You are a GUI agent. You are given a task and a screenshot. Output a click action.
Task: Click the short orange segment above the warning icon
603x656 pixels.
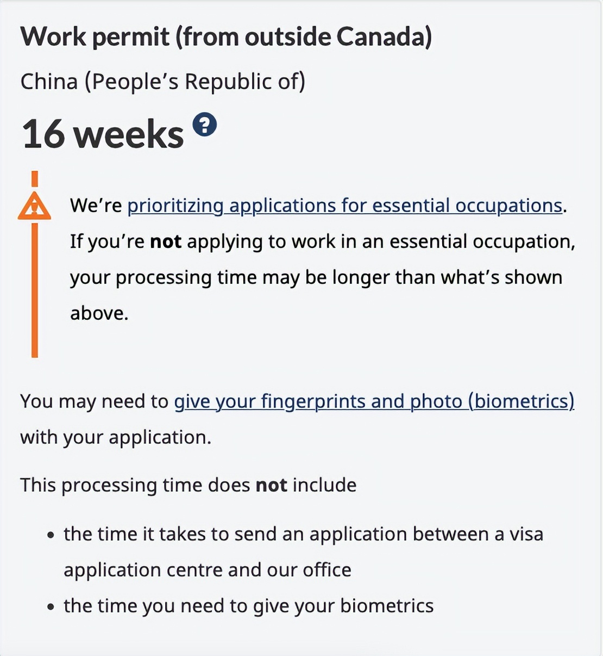[x=35, y=178]
